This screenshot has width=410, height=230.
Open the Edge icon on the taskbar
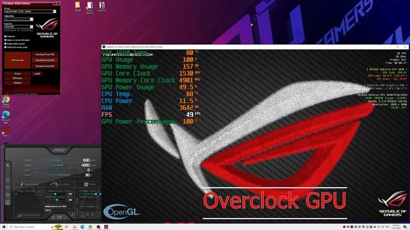pyautogui.click(x=83, y=227)
